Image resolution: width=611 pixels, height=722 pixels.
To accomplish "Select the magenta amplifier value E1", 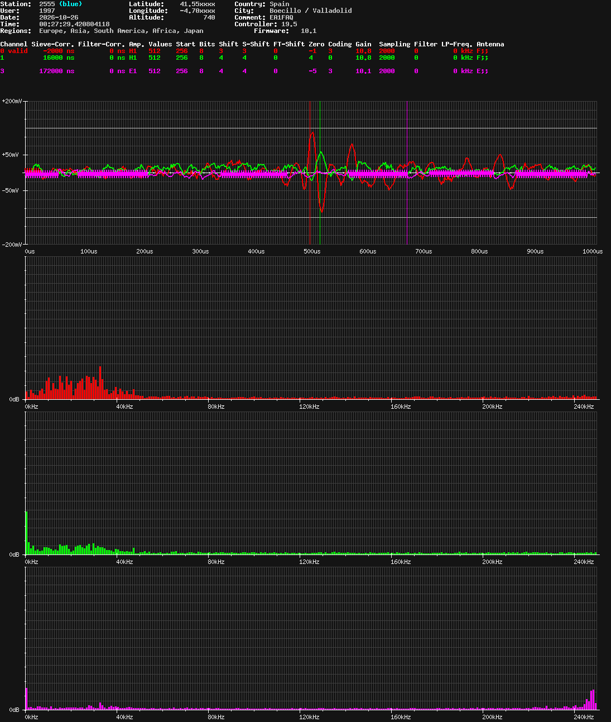I will coord(133,71).
